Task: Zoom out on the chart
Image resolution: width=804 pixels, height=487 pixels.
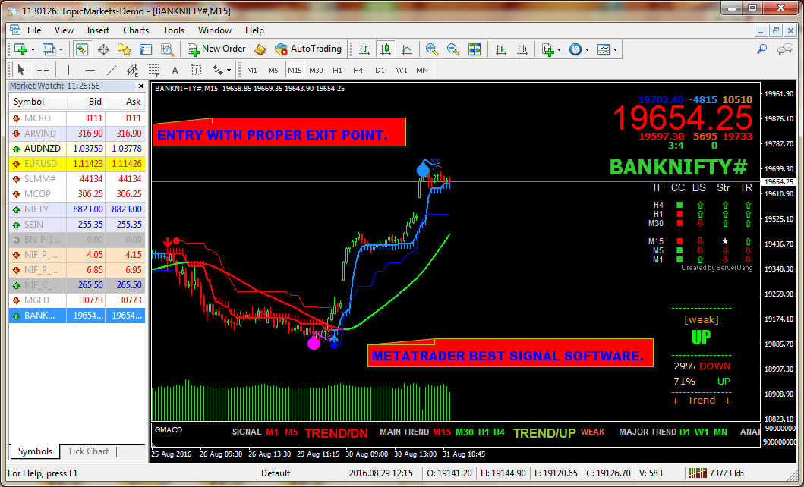Action: (x=452, y=49)
